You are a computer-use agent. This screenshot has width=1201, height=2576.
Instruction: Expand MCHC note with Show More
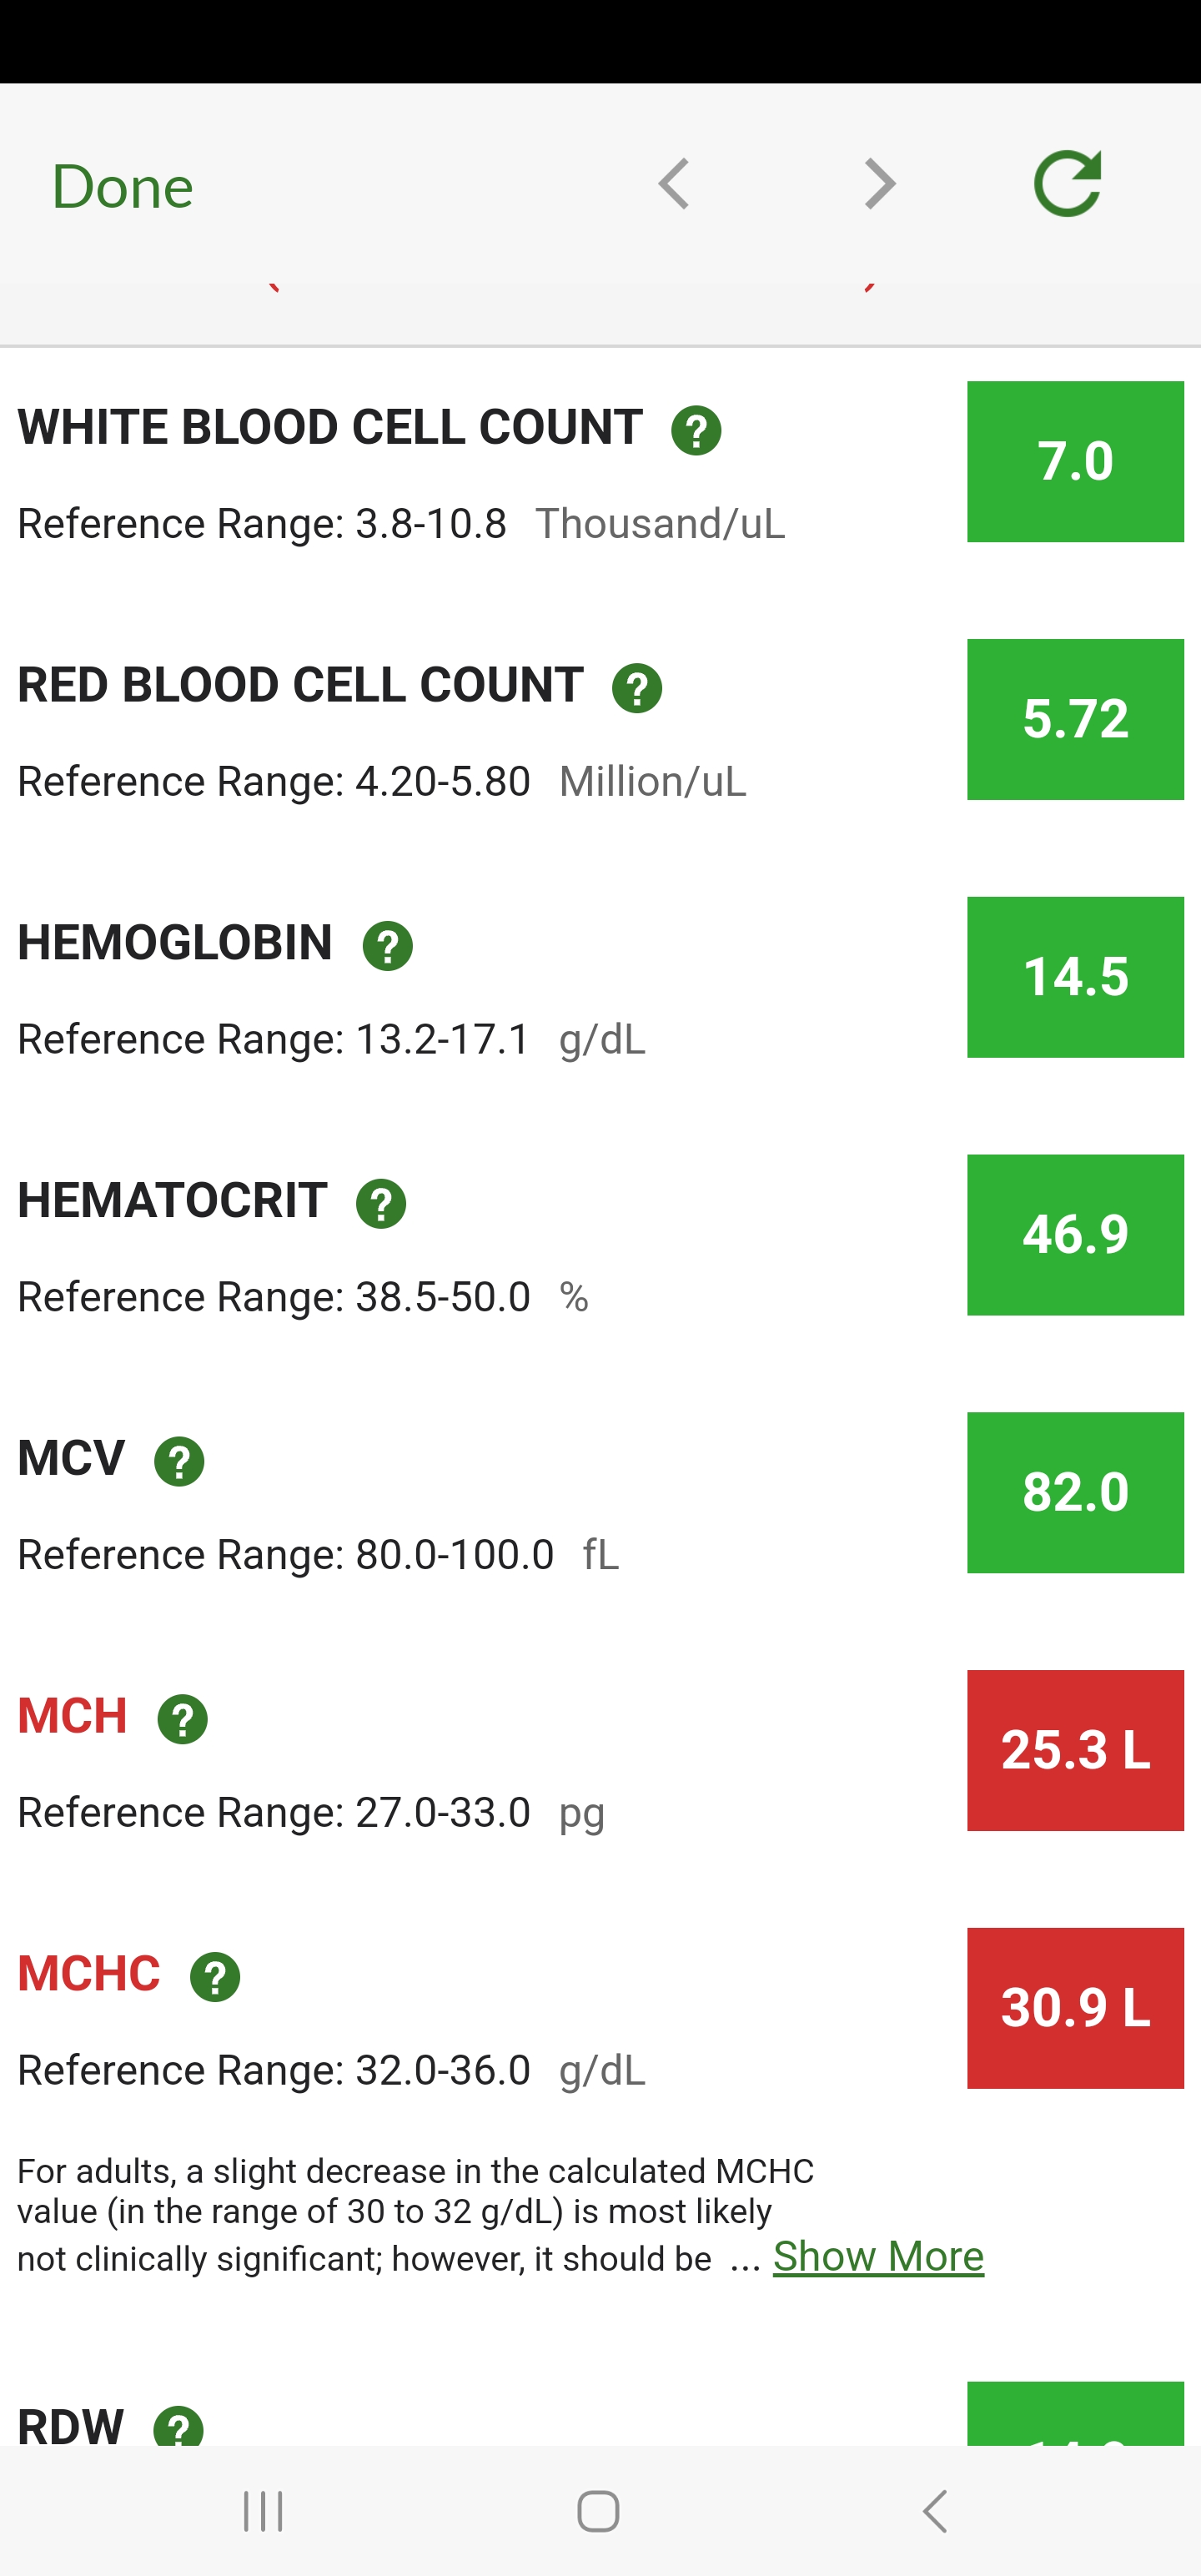878,2256
